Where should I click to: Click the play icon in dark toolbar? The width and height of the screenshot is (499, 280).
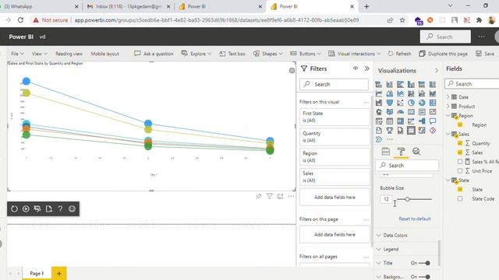pyautogui.click(x=26, y=209)
